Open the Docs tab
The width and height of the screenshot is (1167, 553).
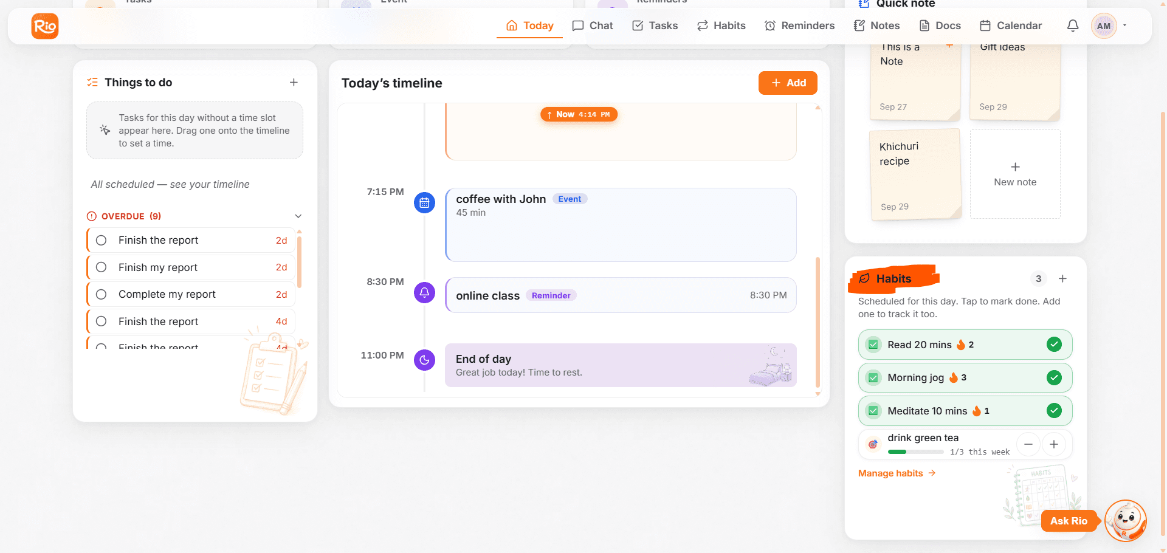[940, 26]
